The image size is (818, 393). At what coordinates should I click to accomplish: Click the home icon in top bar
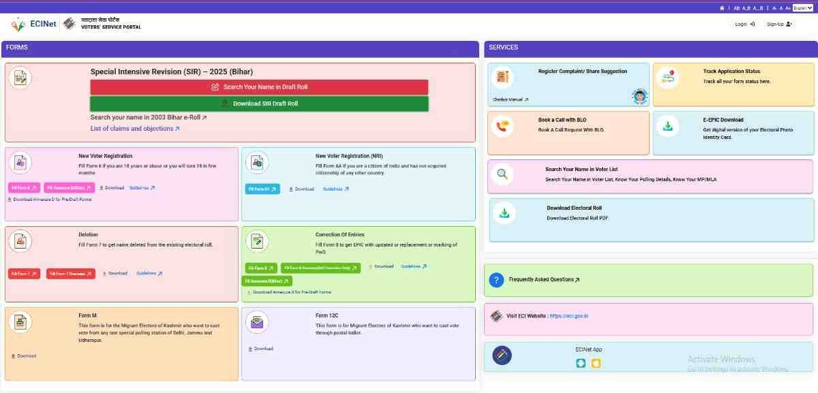point(722,8)
